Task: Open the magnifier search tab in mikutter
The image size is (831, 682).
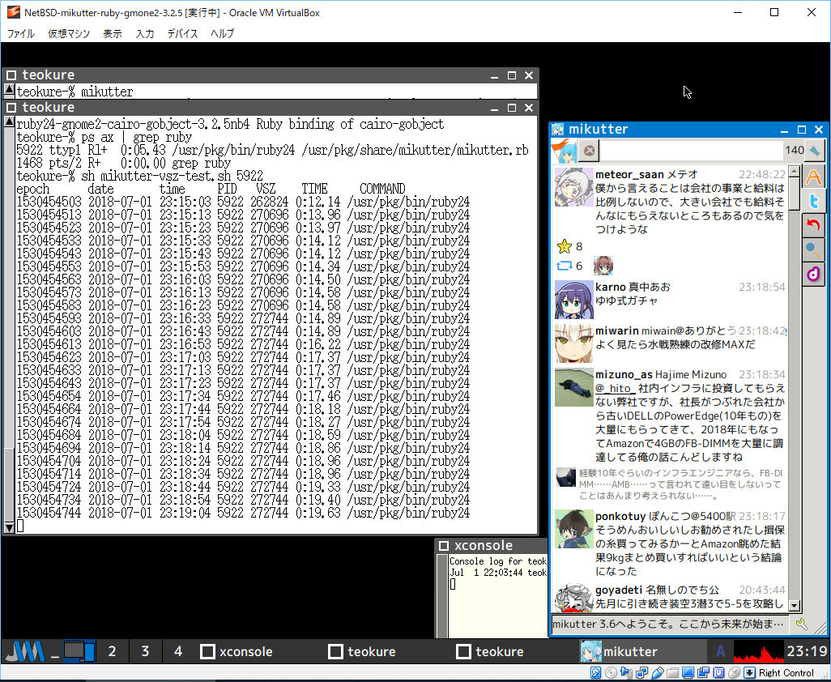Action: click(813, 250)
